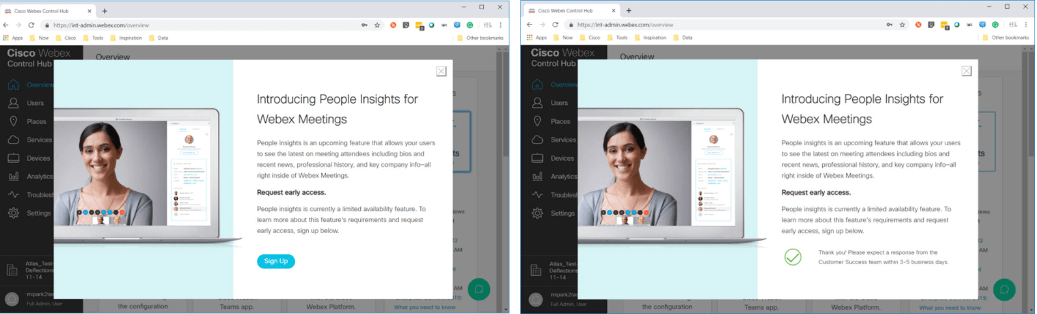The height and width of the screenshot is (314, 1037).
Task: Click page vertical scrollbar in right browser window
Action: point(1030,164)
